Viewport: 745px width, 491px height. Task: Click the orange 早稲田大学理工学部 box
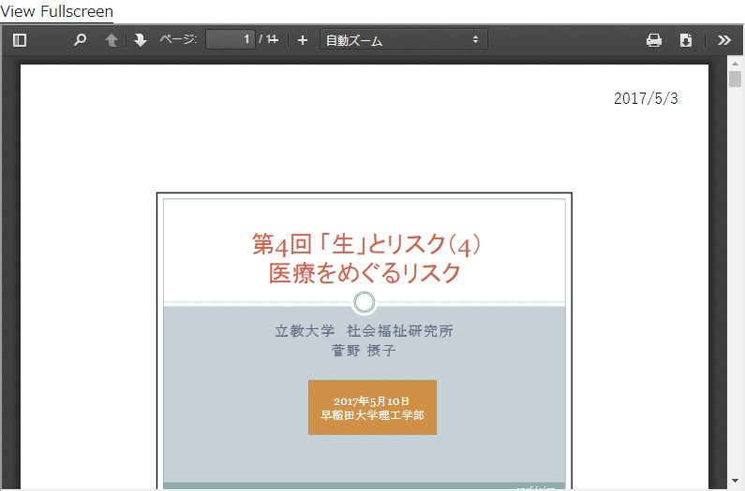point(373,408)
